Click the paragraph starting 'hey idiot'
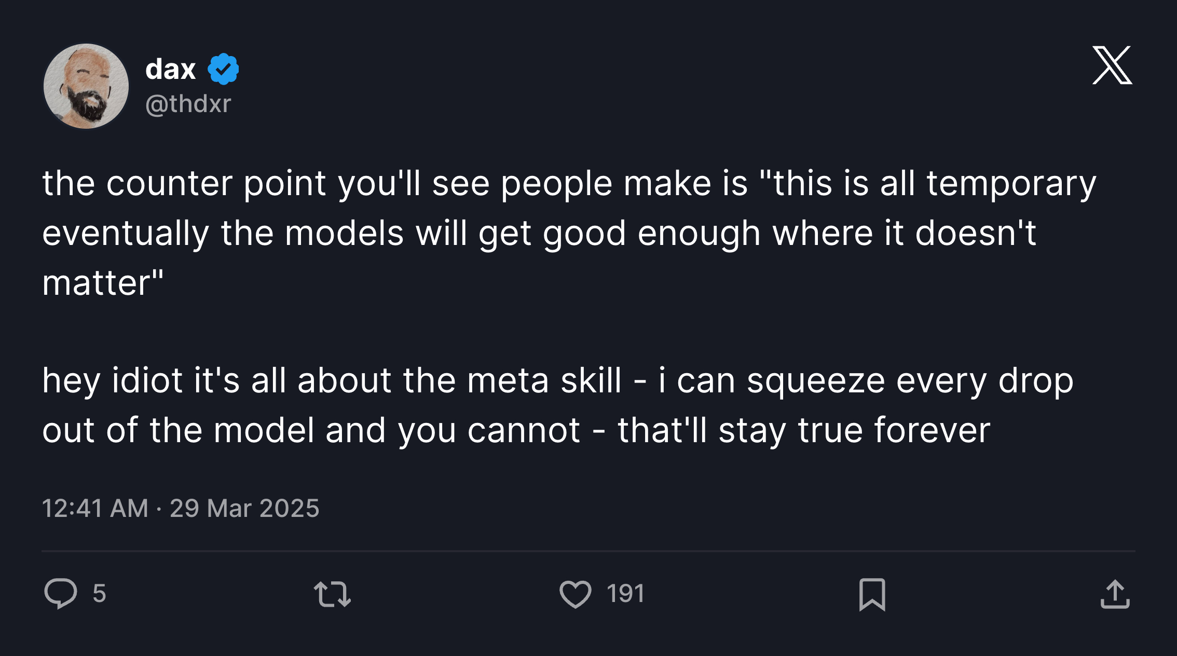1177x656 pixels. coord(558,405)
